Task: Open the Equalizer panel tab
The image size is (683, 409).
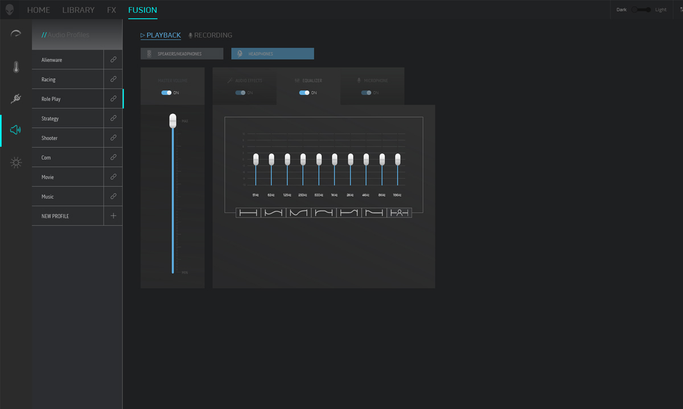Action: point(308,81)
